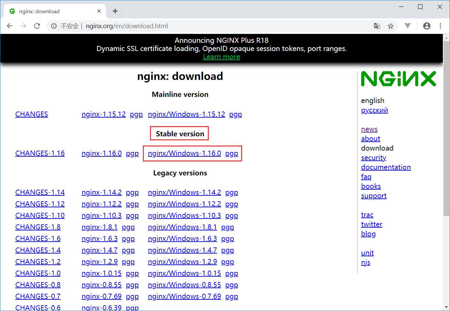Open CHANGES-0.7 link
The image size is (450, 311).
click(38, 296)
